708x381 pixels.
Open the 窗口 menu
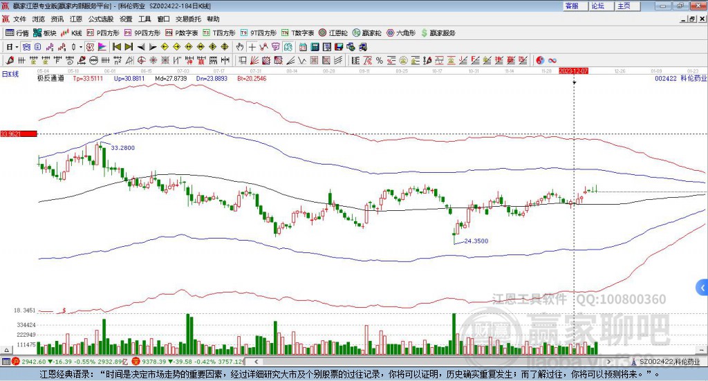tap(163, 19)
